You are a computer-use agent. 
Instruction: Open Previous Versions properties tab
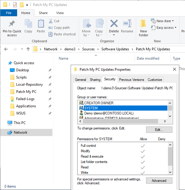[132, 80]
